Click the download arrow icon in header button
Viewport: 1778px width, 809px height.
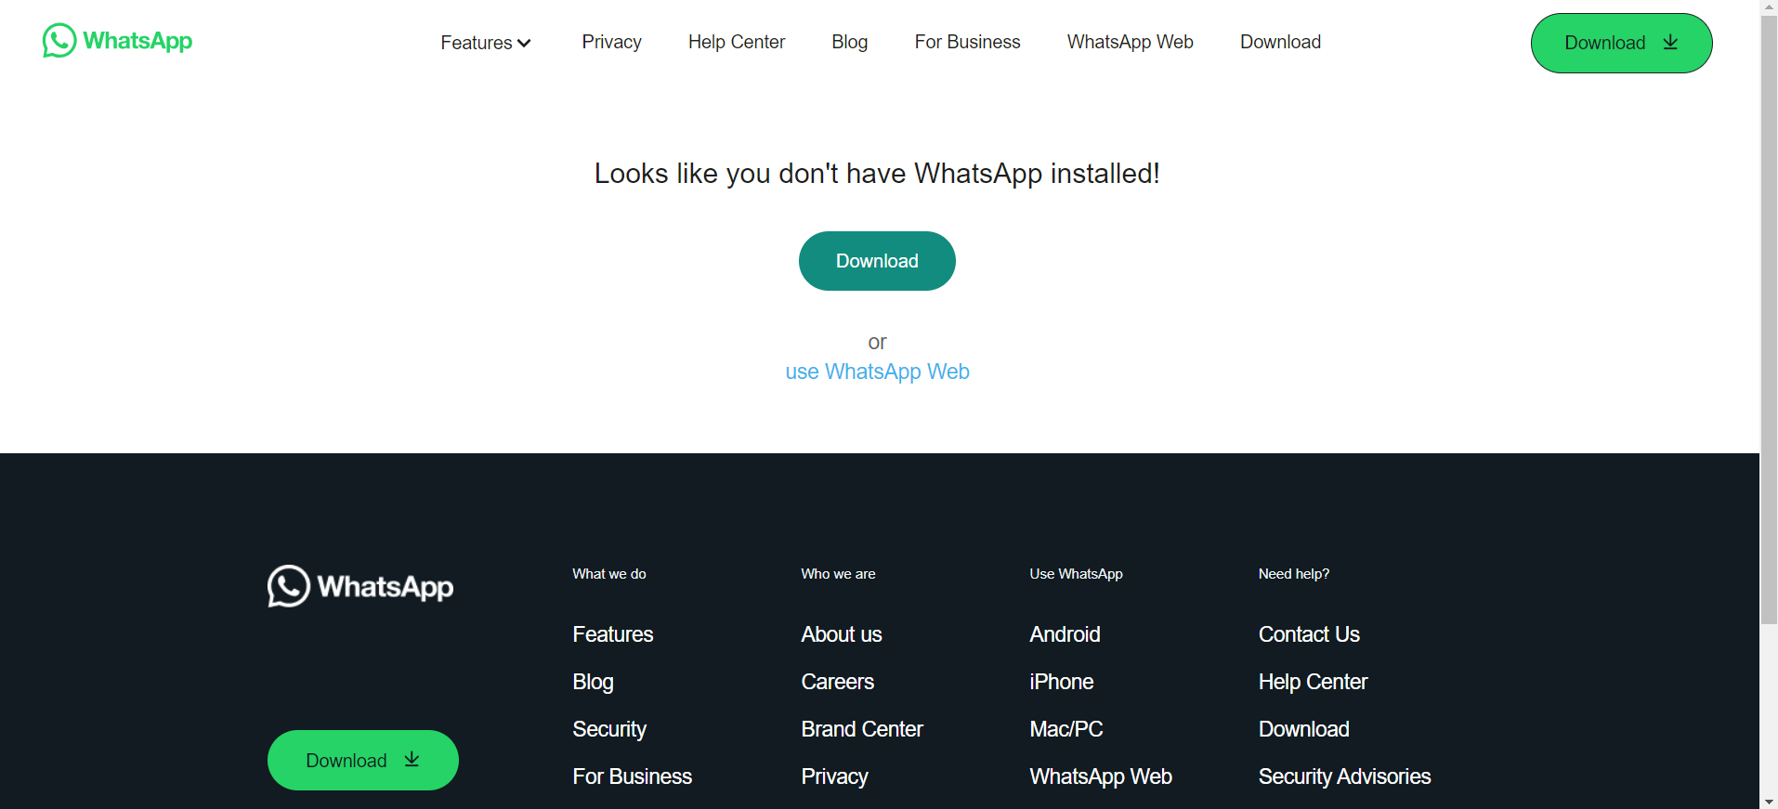point(1670,43)
